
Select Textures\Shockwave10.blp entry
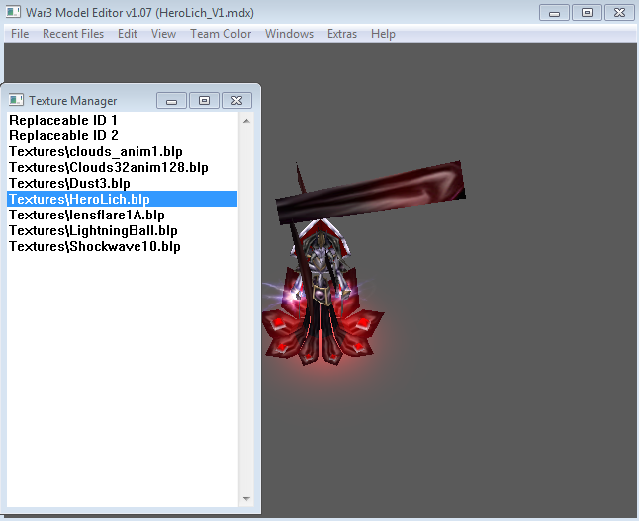tap(123, 246)
